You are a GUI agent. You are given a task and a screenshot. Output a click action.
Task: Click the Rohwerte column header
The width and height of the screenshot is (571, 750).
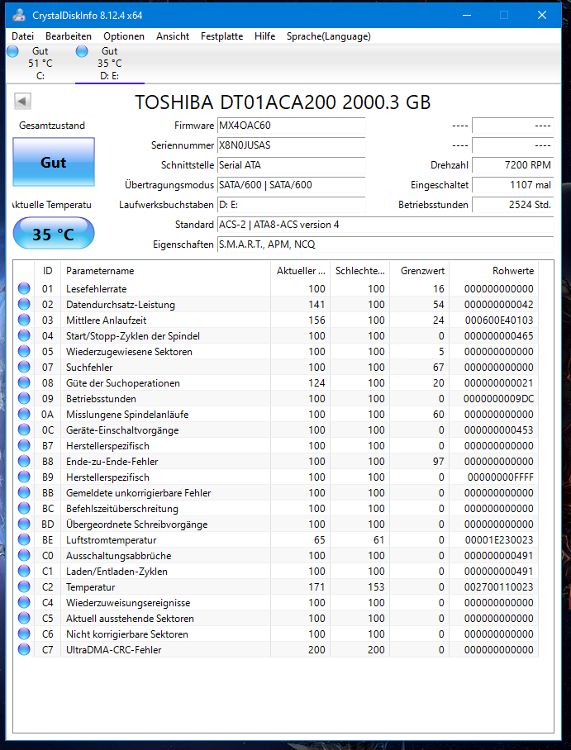[494, 271]
